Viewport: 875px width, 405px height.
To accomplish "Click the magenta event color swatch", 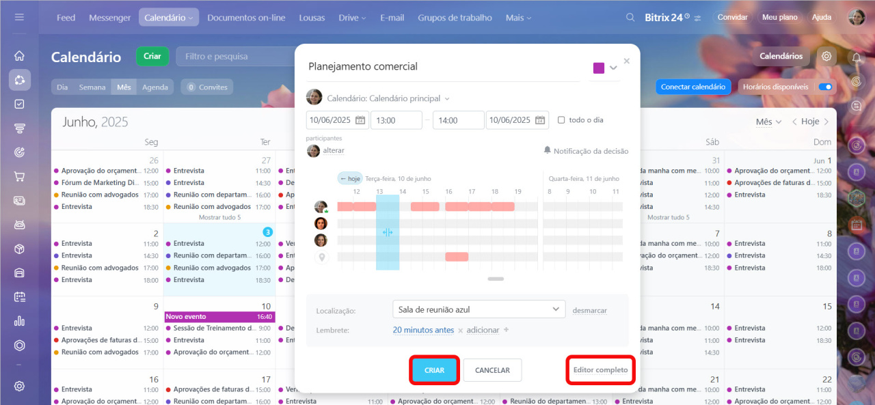I will [x=599, y=68].
